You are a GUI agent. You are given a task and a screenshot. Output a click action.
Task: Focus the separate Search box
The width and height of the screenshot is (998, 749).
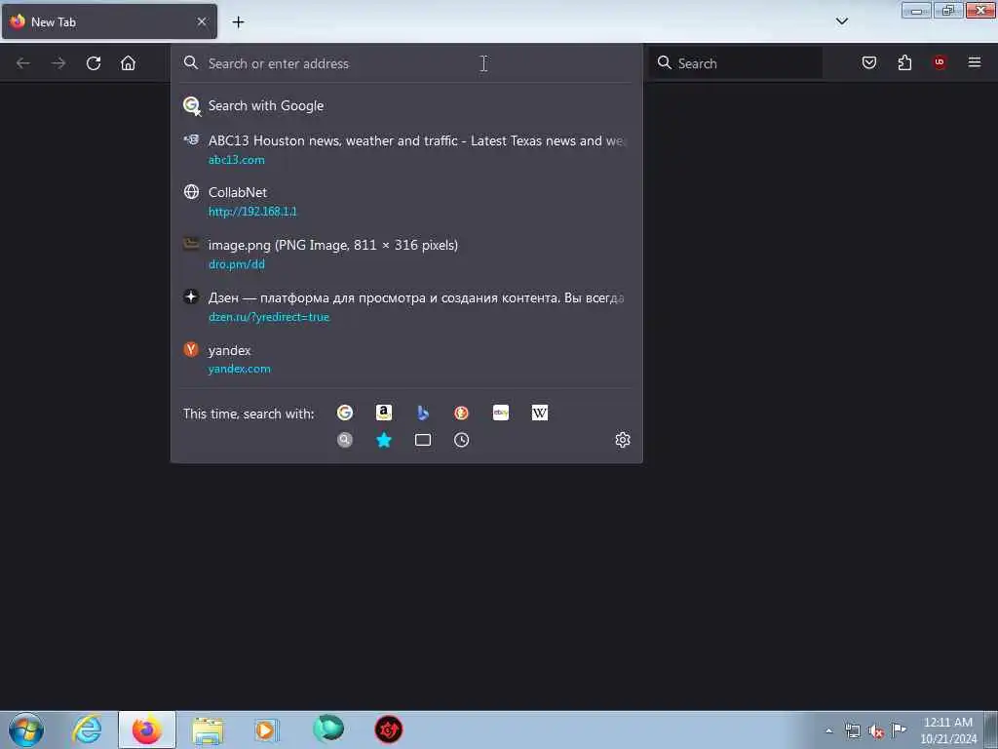click(x=736, y=63)
